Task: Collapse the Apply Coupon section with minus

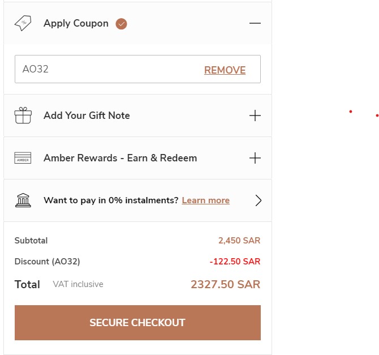Action: coord(255,23)
